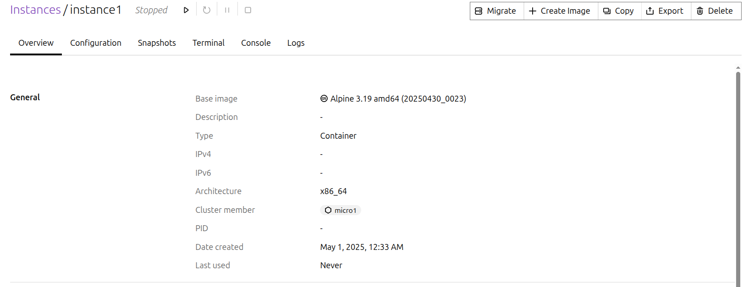Click the scrollbar up arrow

pos(738,68)
